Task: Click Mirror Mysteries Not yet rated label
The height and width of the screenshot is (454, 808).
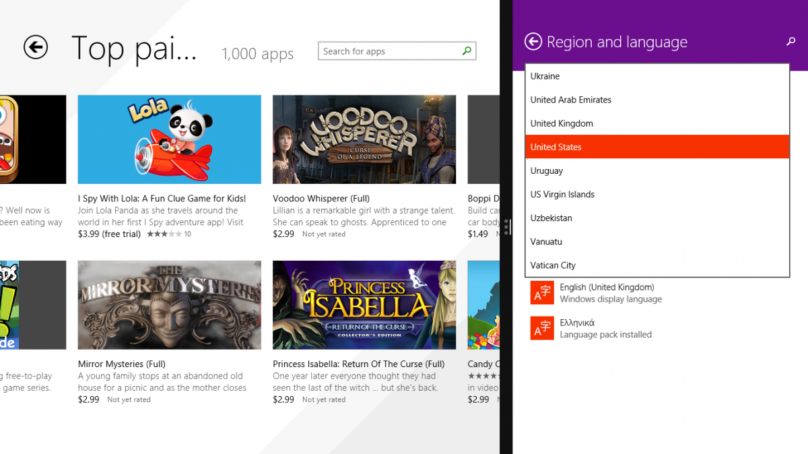Action: [x=129, y=400]
